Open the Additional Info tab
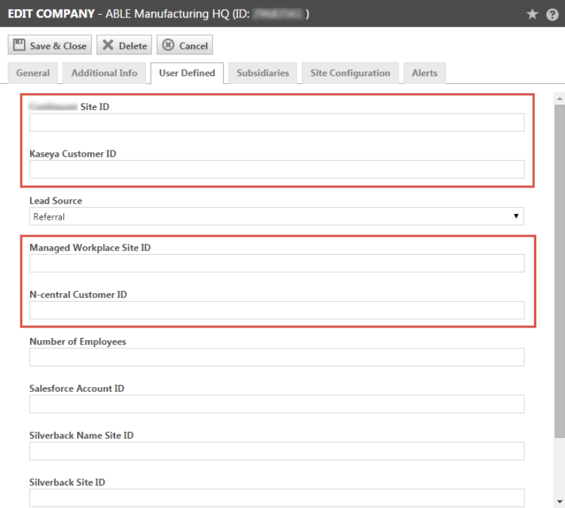The height and width of the screenshot is (508, 565). [x=104, y=73]
